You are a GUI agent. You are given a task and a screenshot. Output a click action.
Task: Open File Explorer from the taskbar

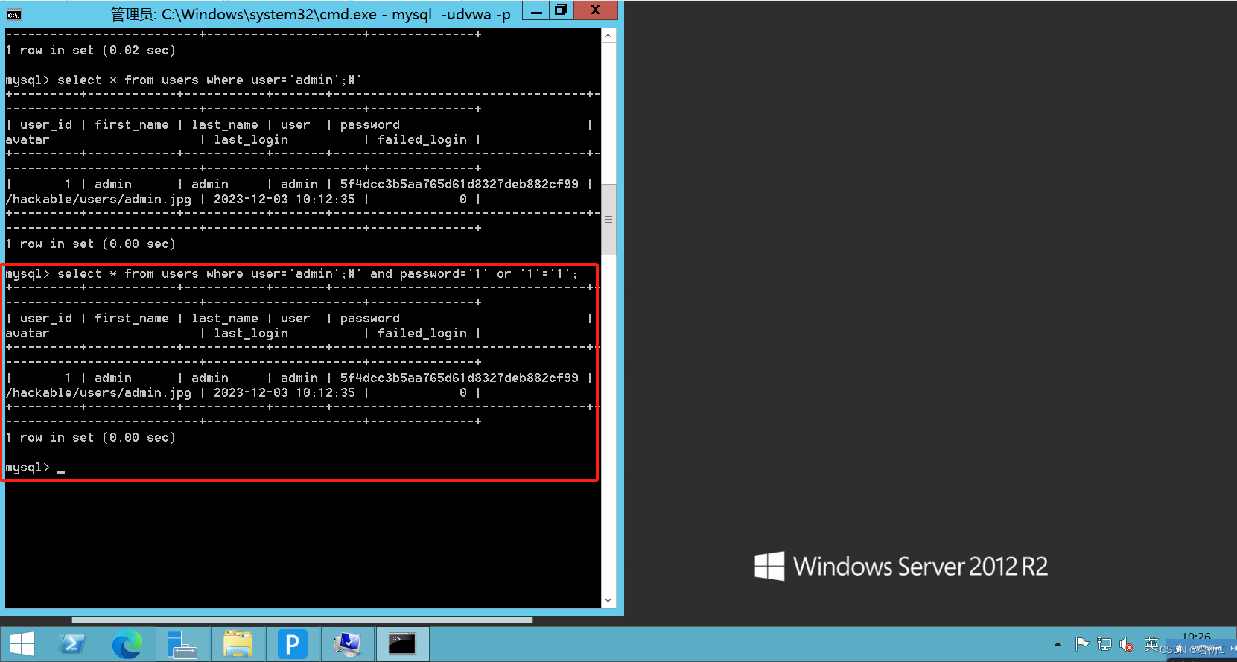(x=238, y=644)
